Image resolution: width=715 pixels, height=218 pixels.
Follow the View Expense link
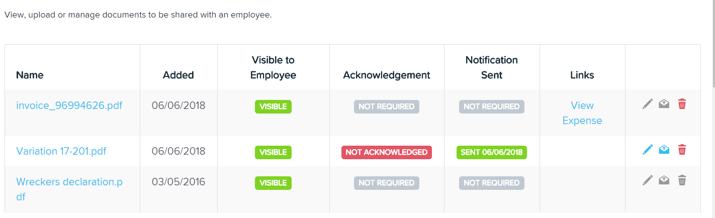pyautogui.click(x=582, y=113)
